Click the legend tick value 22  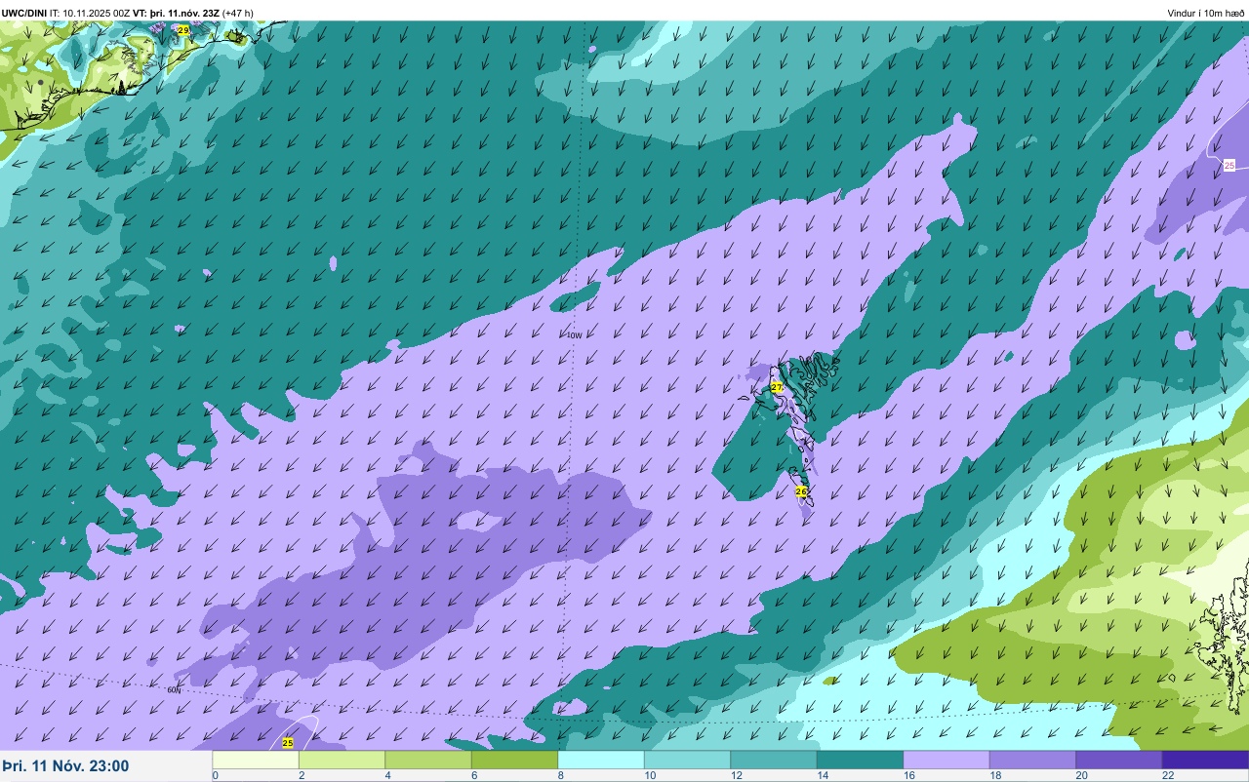coord(1167,775)
